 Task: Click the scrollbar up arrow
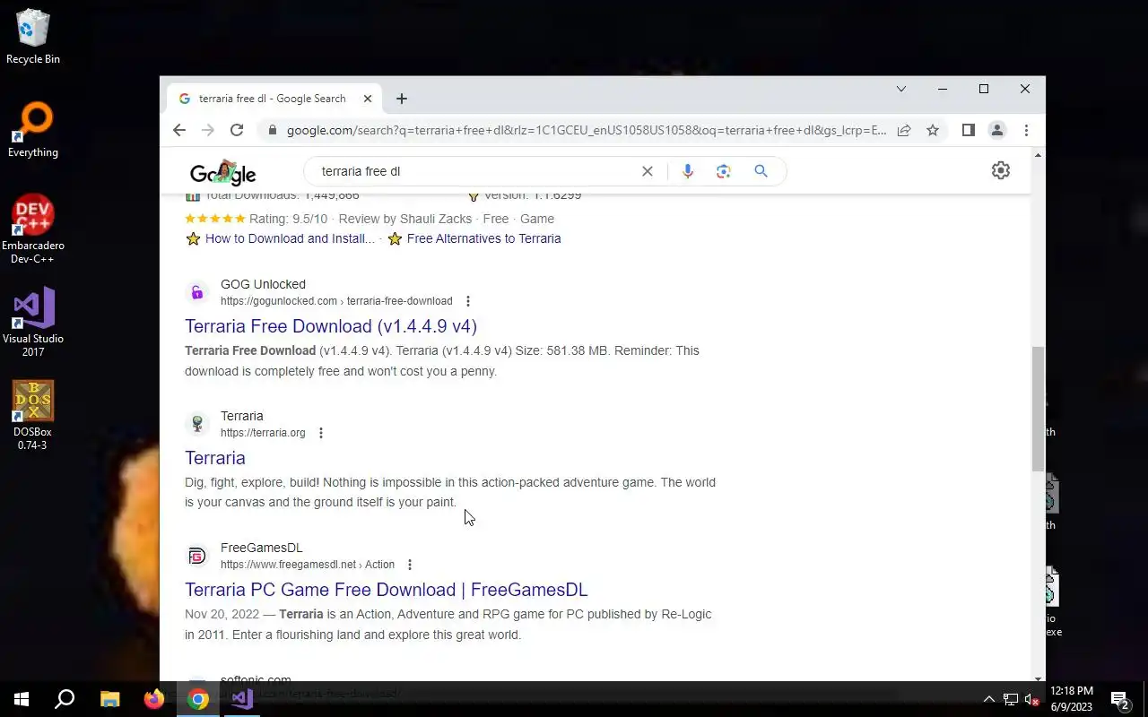[1038, 156]
